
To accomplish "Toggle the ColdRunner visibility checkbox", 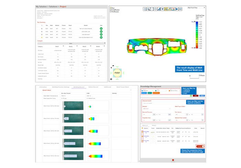I will coord(111,10).
